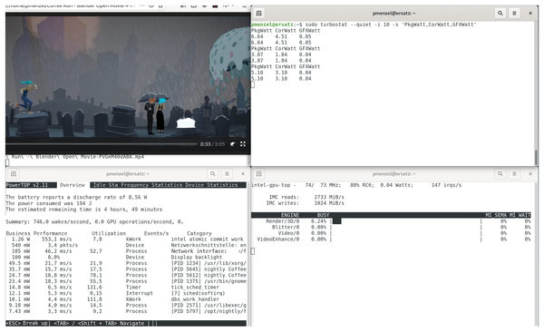Switch to the Idle Stats tab in PowerTOP
The image size is (544, 332).
tap(105, 185)
